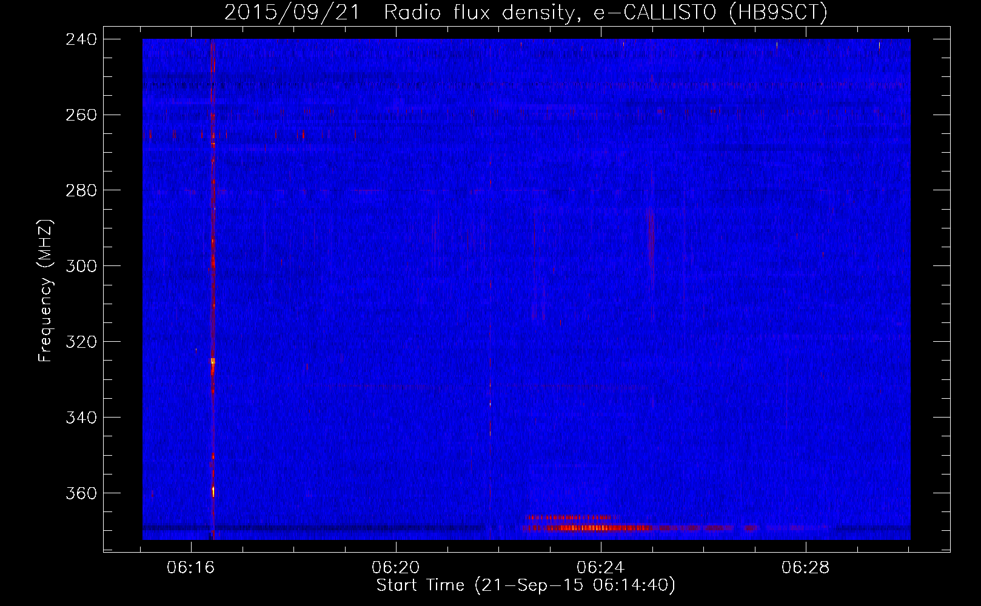Click the 320 frequency tick label
Image resolution: width=981 pixels, height=606 pixels.
[x=81, y=342]
